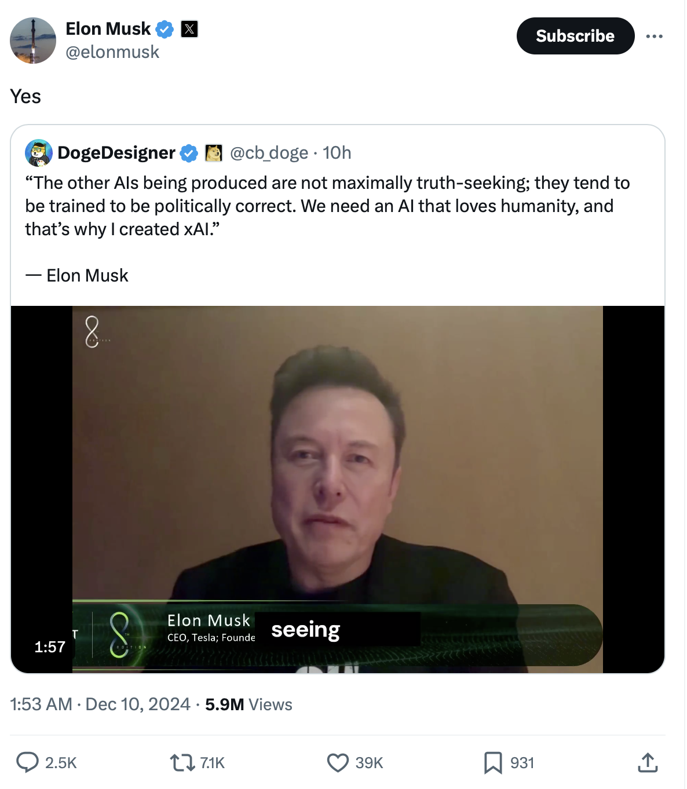Screen dimensions: 687x789
Task: Bookmark this post
Action: click(493, 762)
